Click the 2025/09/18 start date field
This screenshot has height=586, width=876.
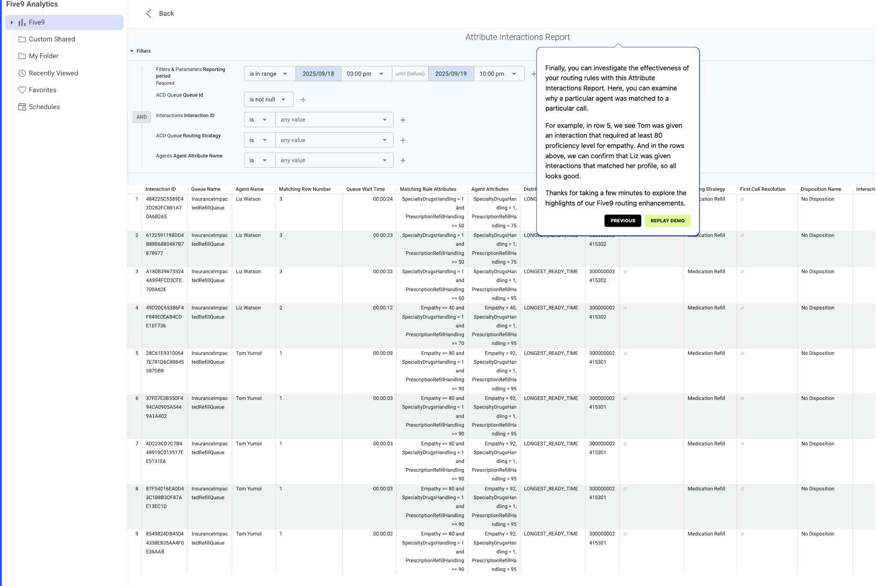click(x=318, y=74)
